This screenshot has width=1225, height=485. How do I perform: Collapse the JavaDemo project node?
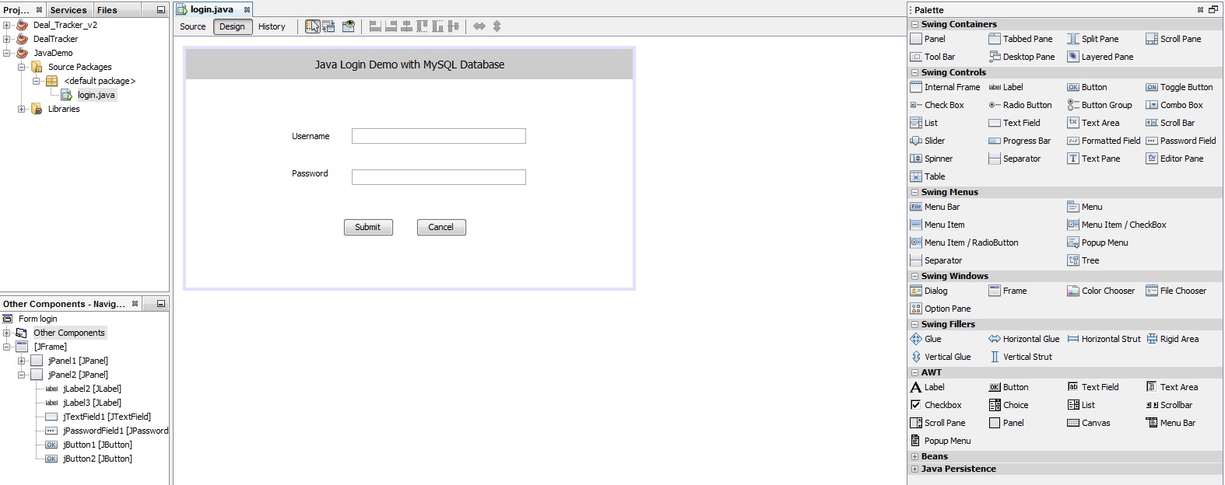click(7, 53)
